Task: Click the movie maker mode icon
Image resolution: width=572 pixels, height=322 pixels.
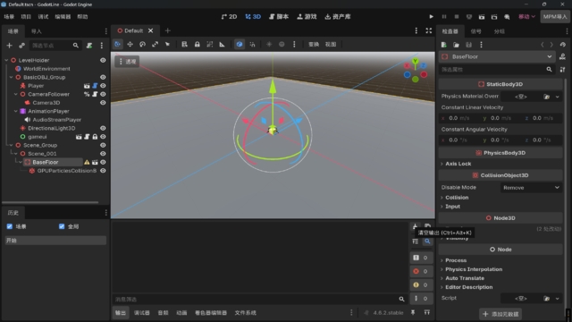Action: [507, 17]
